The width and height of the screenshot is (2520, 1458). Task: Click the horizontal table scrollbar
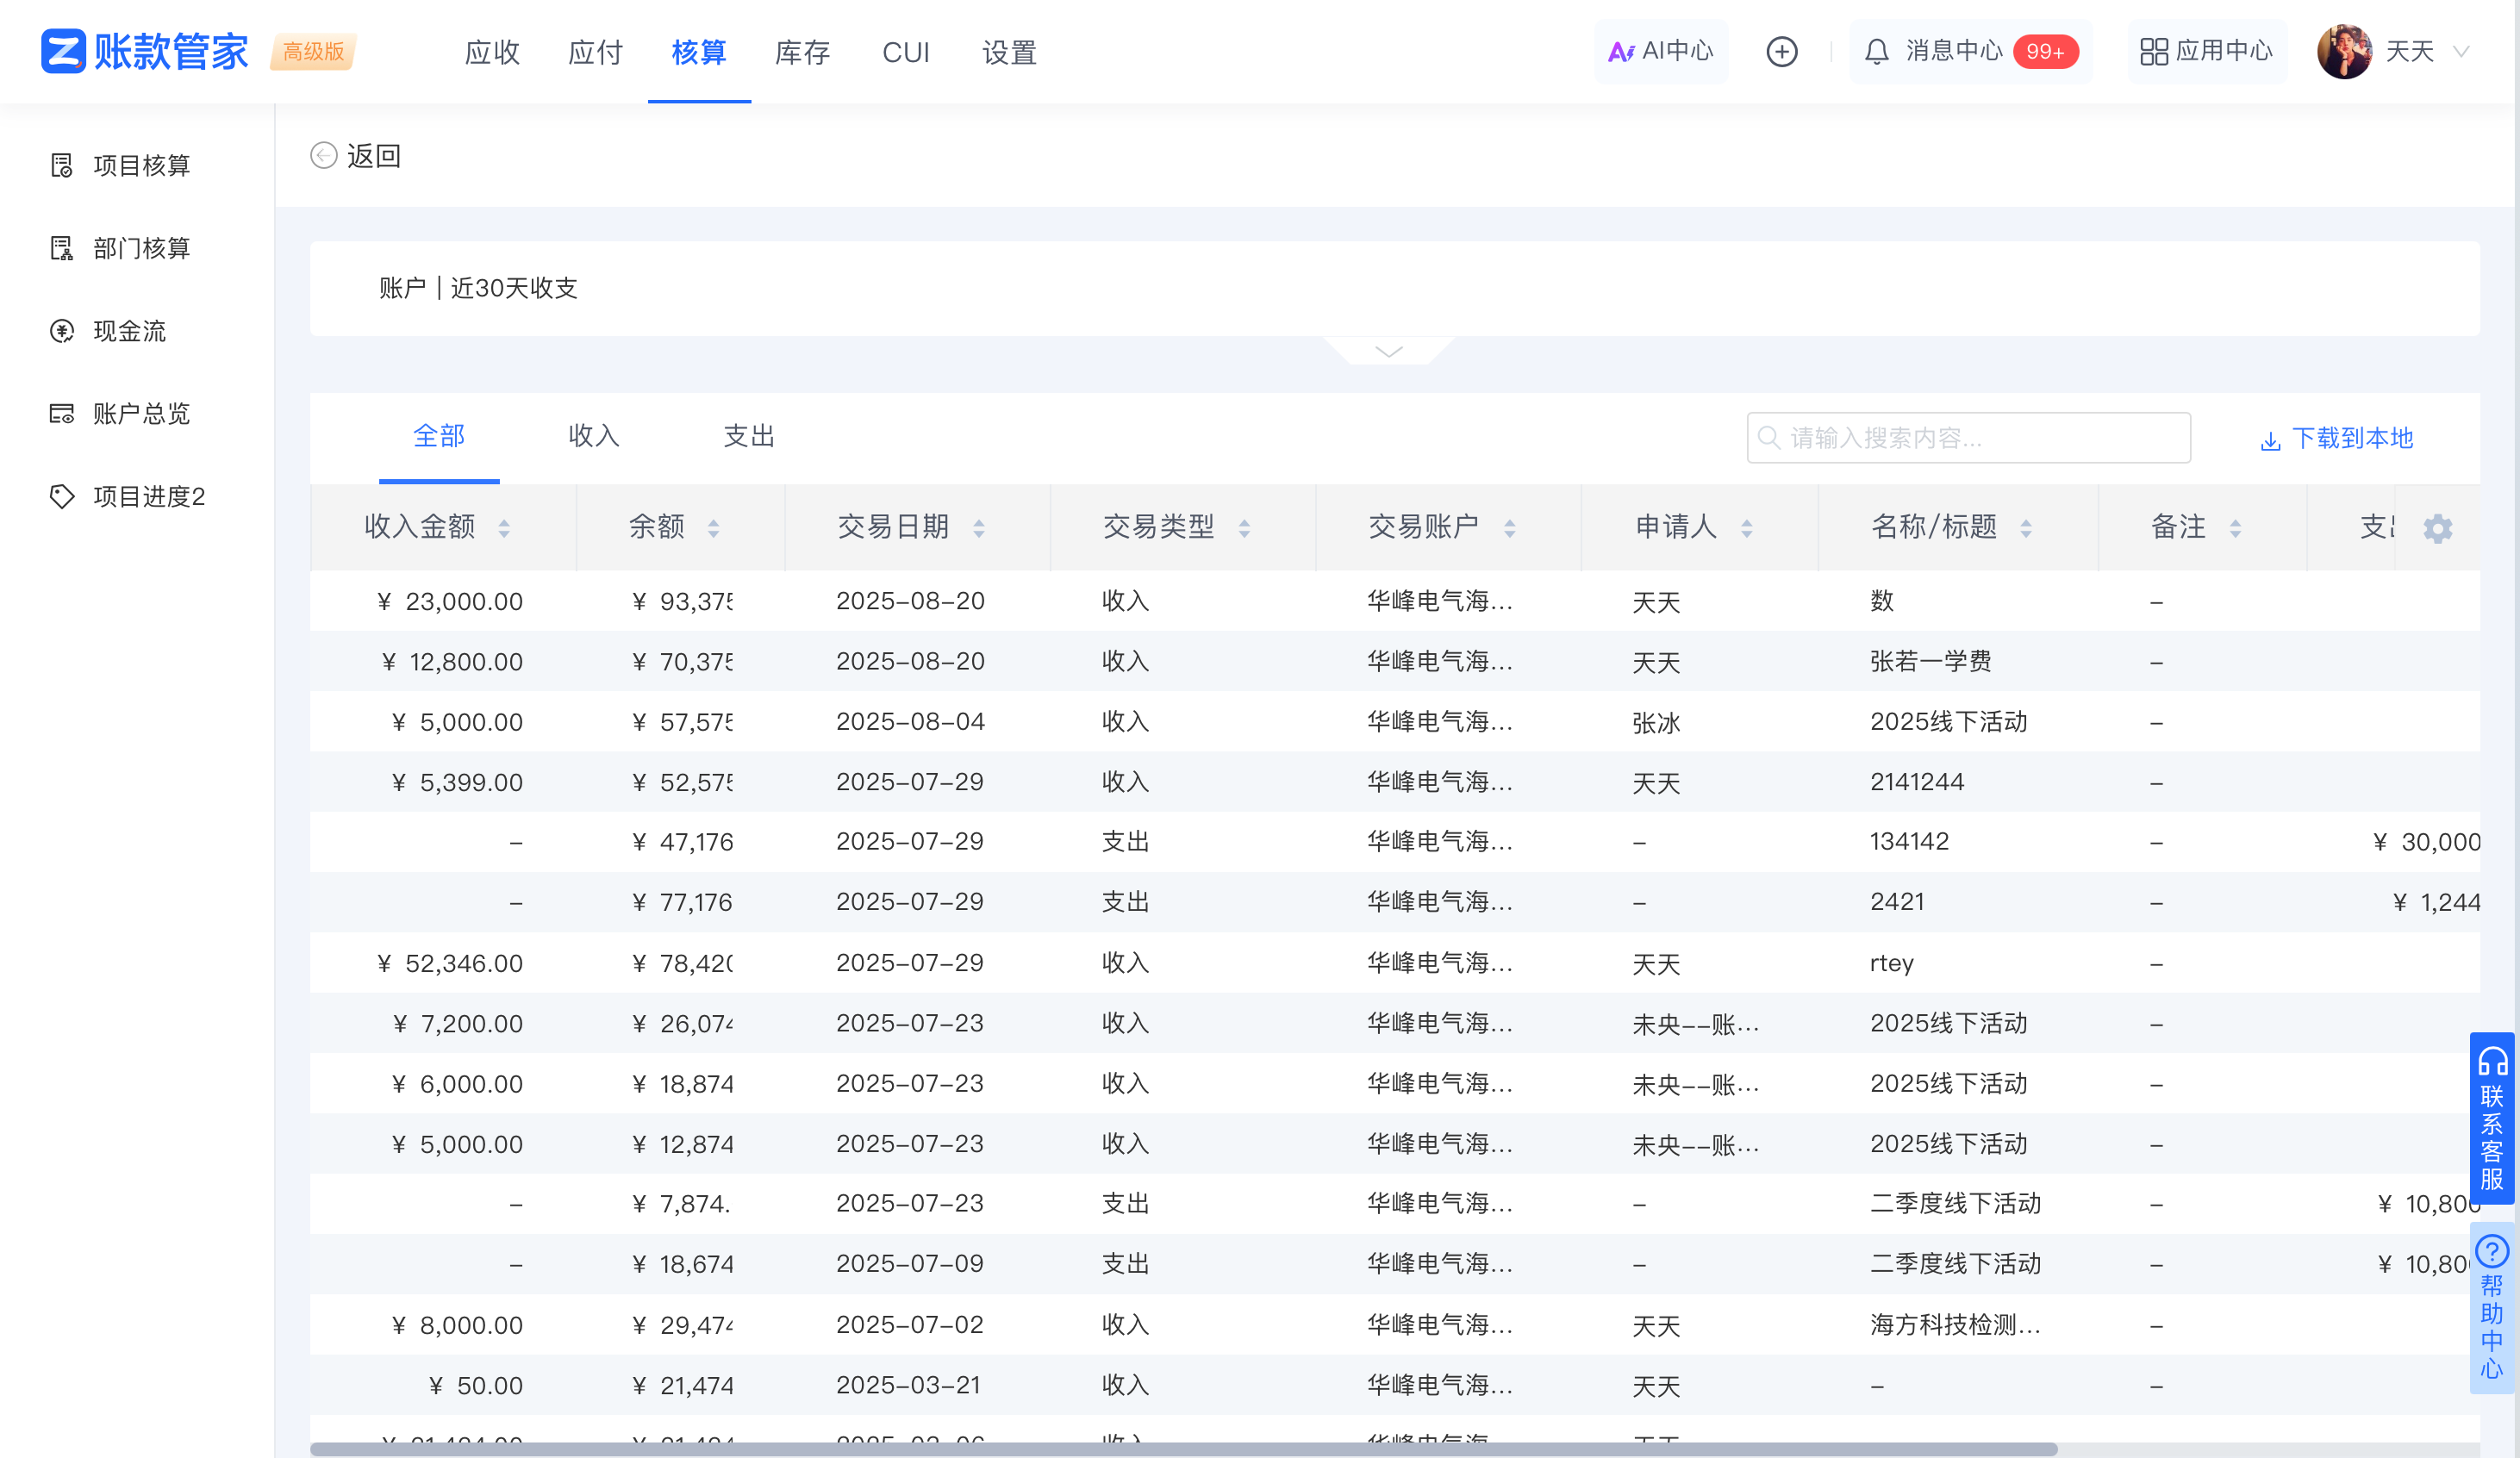point(1182,1449)
